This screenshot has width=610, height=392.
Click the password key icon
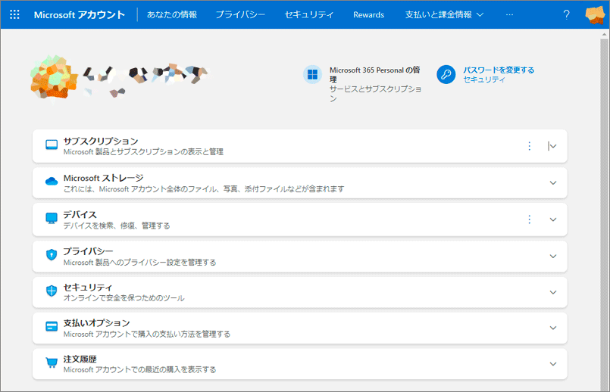tap(446, 74)
